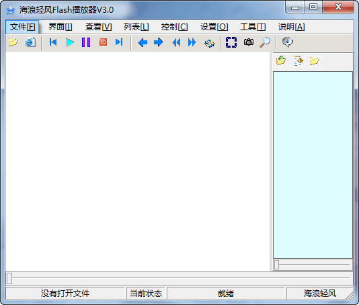Click the blue left arrow icon
359x305 pixels.
point(143,42)
